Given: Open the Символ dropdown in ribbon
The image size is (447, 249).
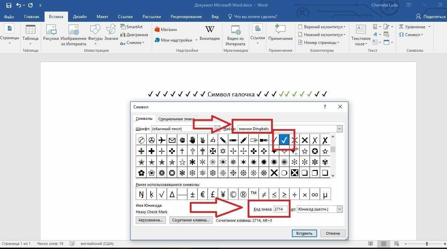Looking at the screenshot, I should [411, 35].
